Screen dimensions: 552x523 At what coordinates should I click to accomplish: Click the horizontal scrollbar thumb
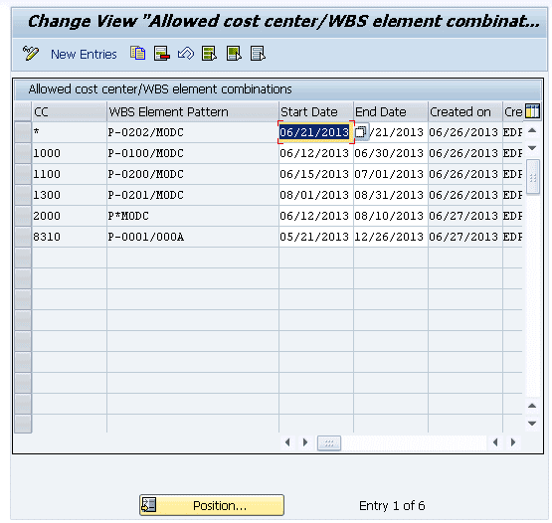coord(329,442)
